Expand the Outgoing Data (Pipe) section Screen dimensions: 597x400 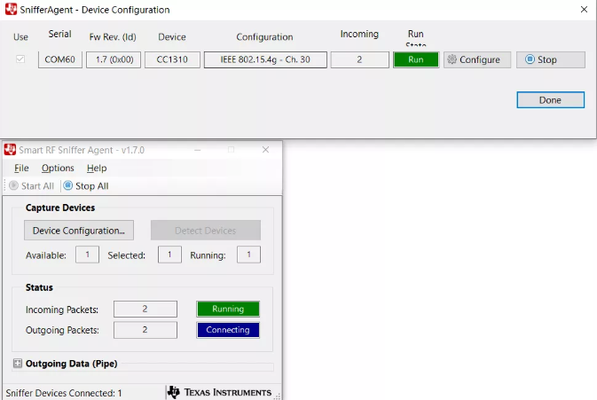click(18, 364)
